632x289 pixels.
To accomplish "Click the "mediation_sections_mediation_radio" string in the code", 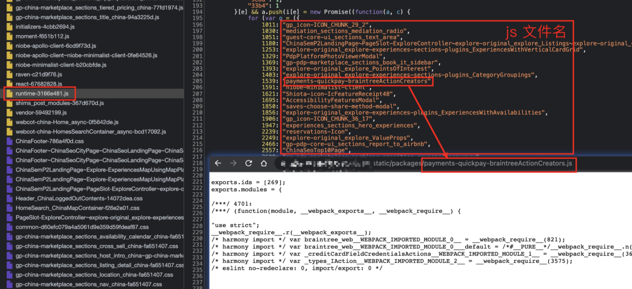I will 346,32.
